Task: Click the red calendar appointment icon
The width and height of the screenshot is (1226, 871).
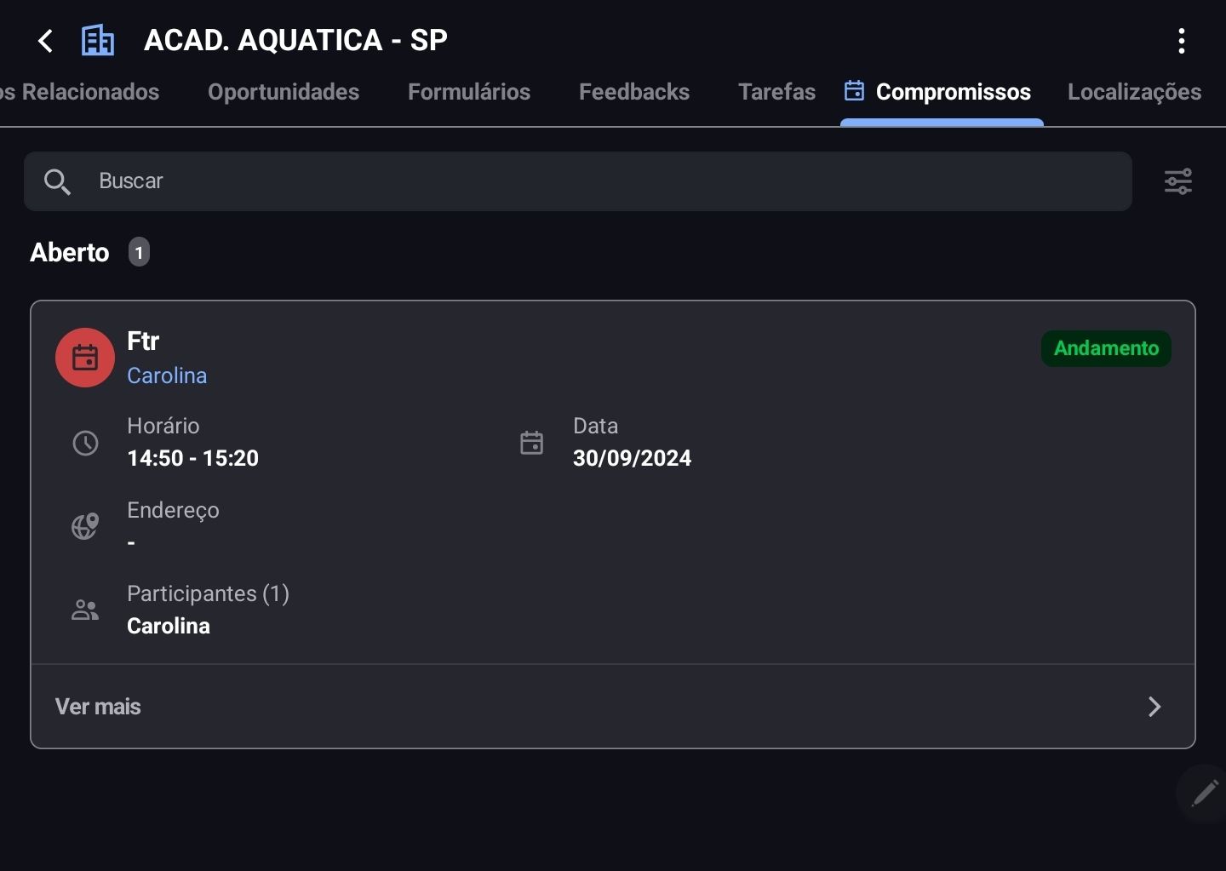Action: (85, 358)
